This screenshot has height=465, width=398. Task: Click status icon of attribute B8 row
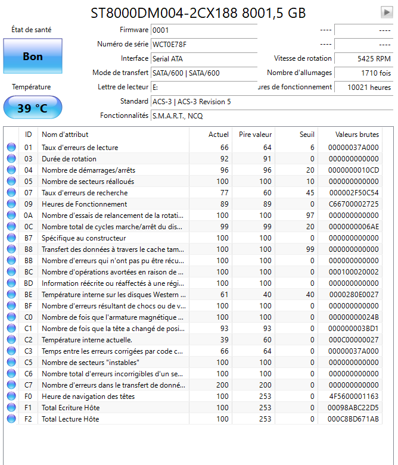point(11,249)
